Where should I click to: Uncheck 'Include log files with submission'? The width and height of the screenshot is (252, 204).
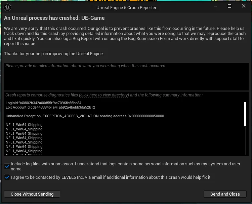point(7,166)
